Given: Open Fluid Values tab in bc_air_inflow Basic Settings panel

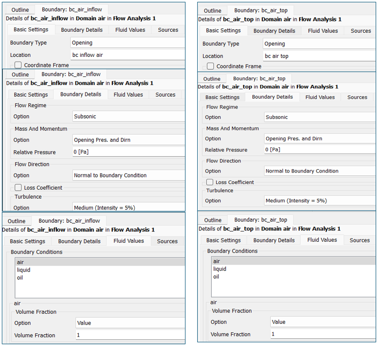Looking at the screenshot, I should [130, 30].
